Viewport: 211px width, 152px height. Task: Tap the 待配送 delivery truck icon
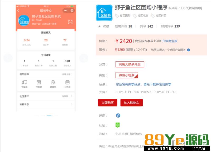(25, 82)
